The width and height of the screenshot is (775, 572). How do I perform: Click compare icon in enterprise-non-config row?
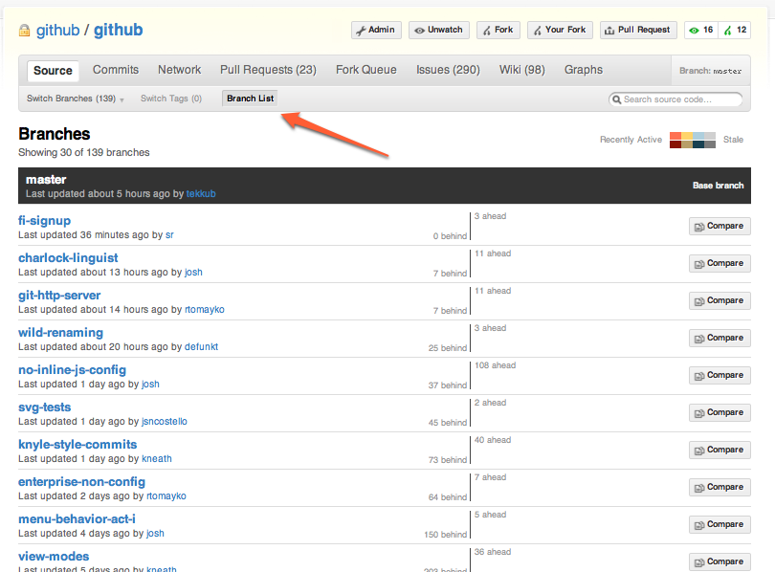[x=699, y=488]
